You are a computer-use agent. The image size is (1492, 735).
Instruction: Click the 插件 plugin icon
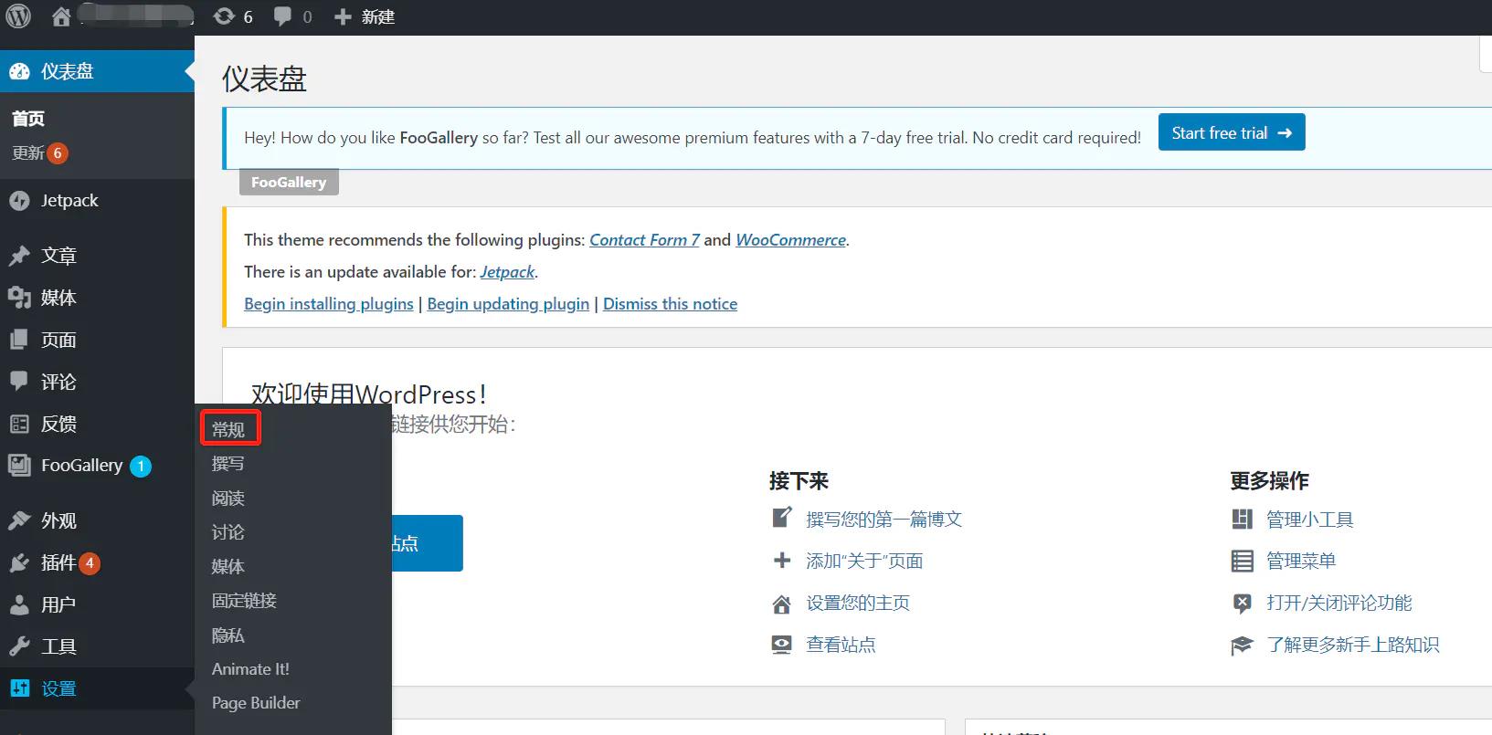tap(19, 562)
